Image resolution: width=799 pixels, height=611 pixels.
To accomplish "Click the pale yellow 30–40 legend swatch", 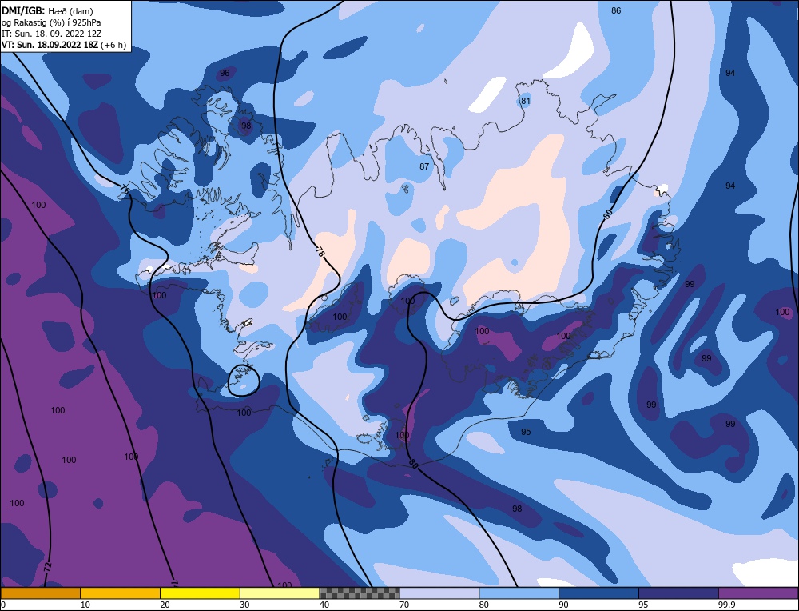I will tap(280, 593).
